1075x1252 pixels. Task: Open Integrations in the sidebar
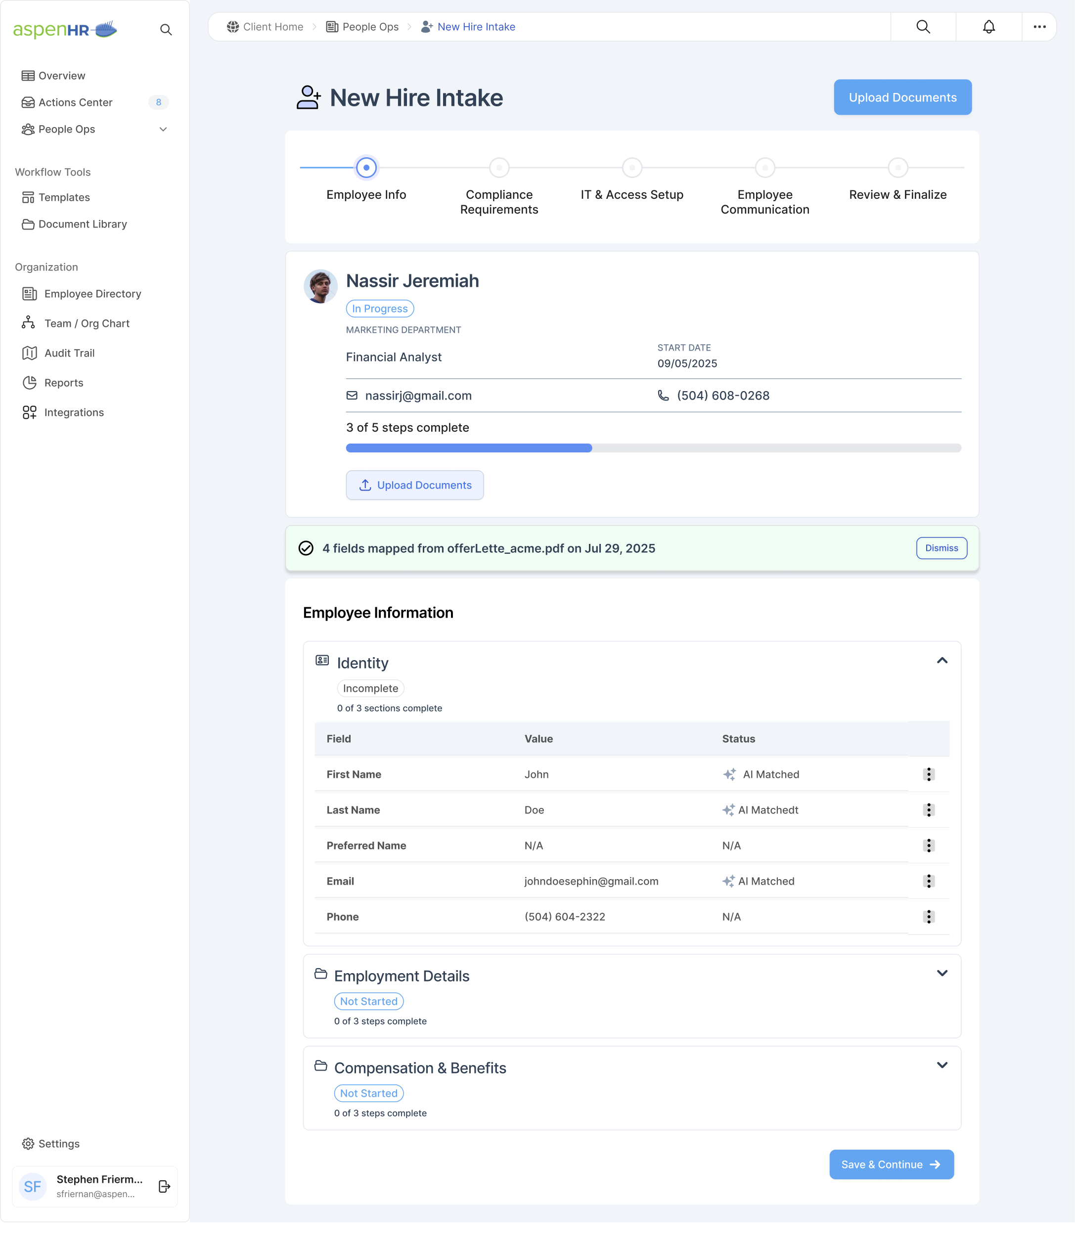coord(74,412)
